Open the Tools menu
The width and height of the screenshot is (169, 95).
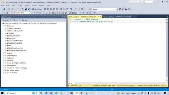tap(34, 6)
